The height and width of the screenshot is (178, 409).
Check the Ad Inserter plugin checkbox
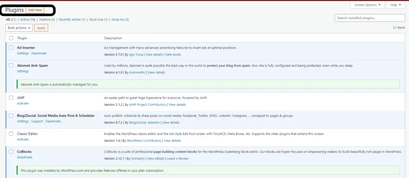11,47
